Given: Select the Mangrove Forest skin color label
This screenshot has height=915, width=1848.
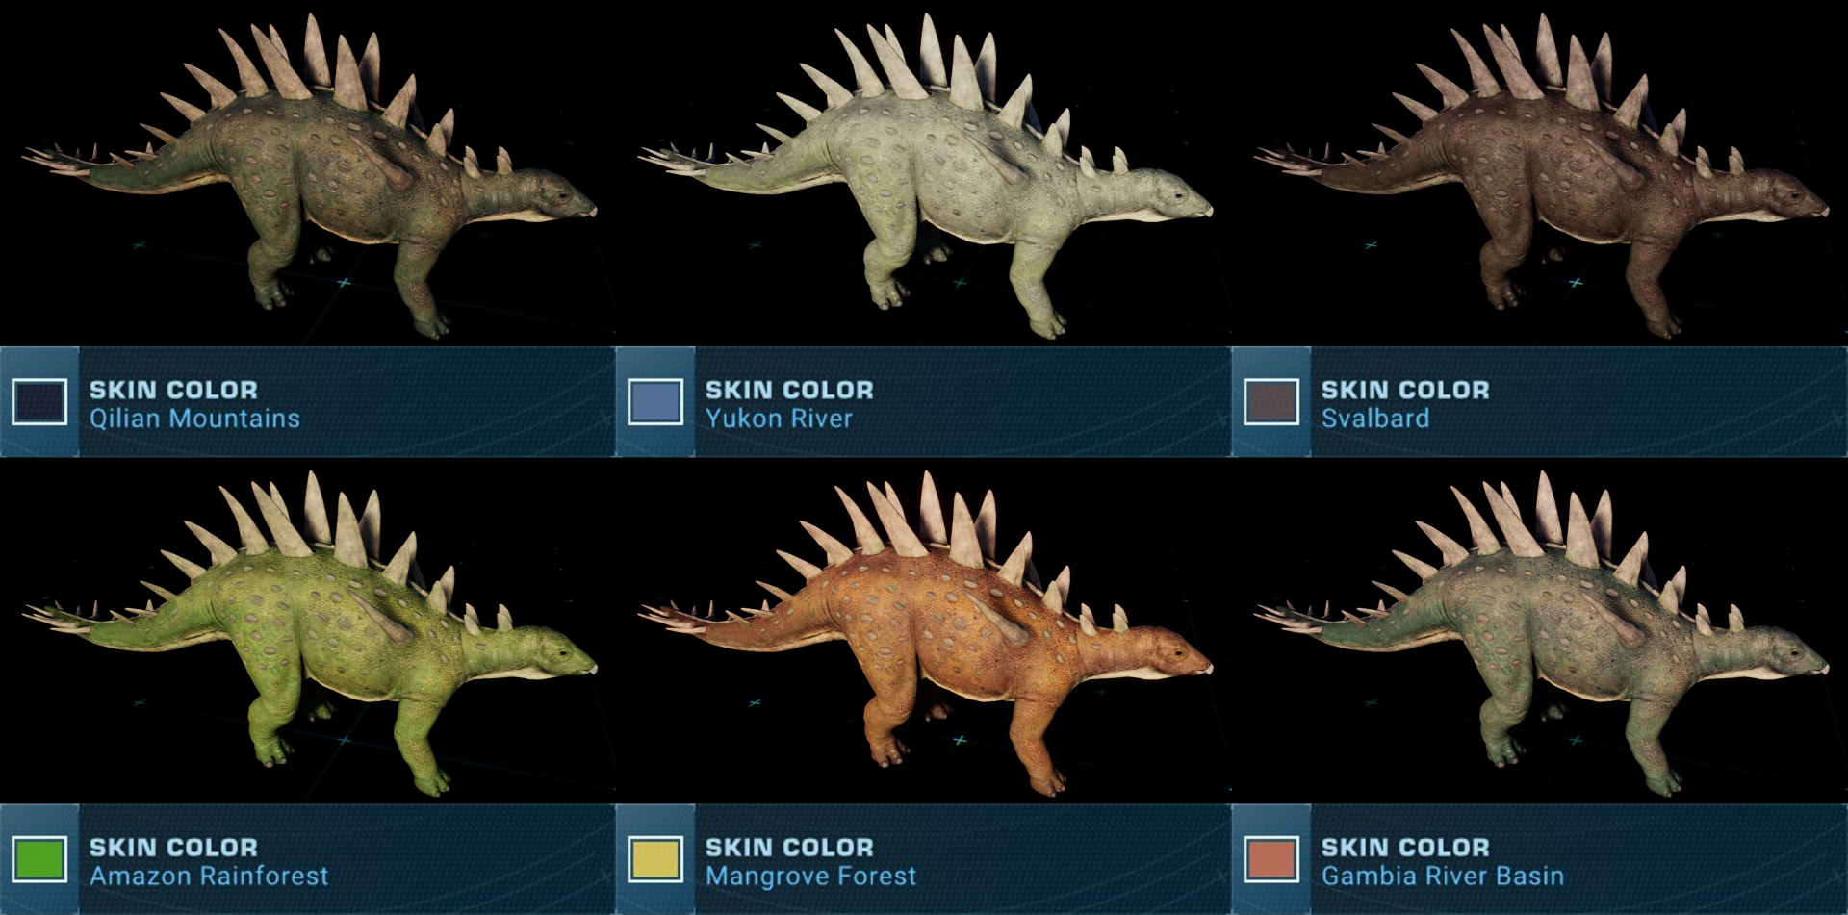Looking at the screenshot, I should click(810, 876).
